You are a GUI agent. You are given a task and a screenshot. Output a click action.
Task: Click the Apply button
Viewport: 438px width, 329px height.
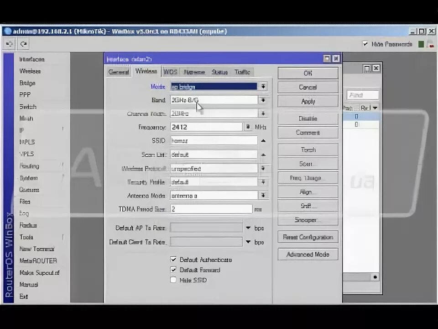[x=308, y=101]
